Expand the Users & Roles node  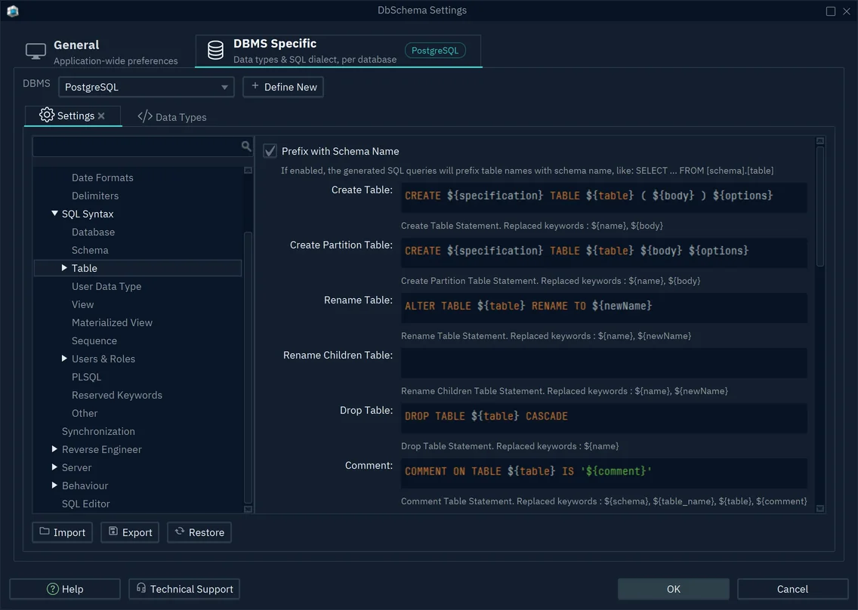64,359
